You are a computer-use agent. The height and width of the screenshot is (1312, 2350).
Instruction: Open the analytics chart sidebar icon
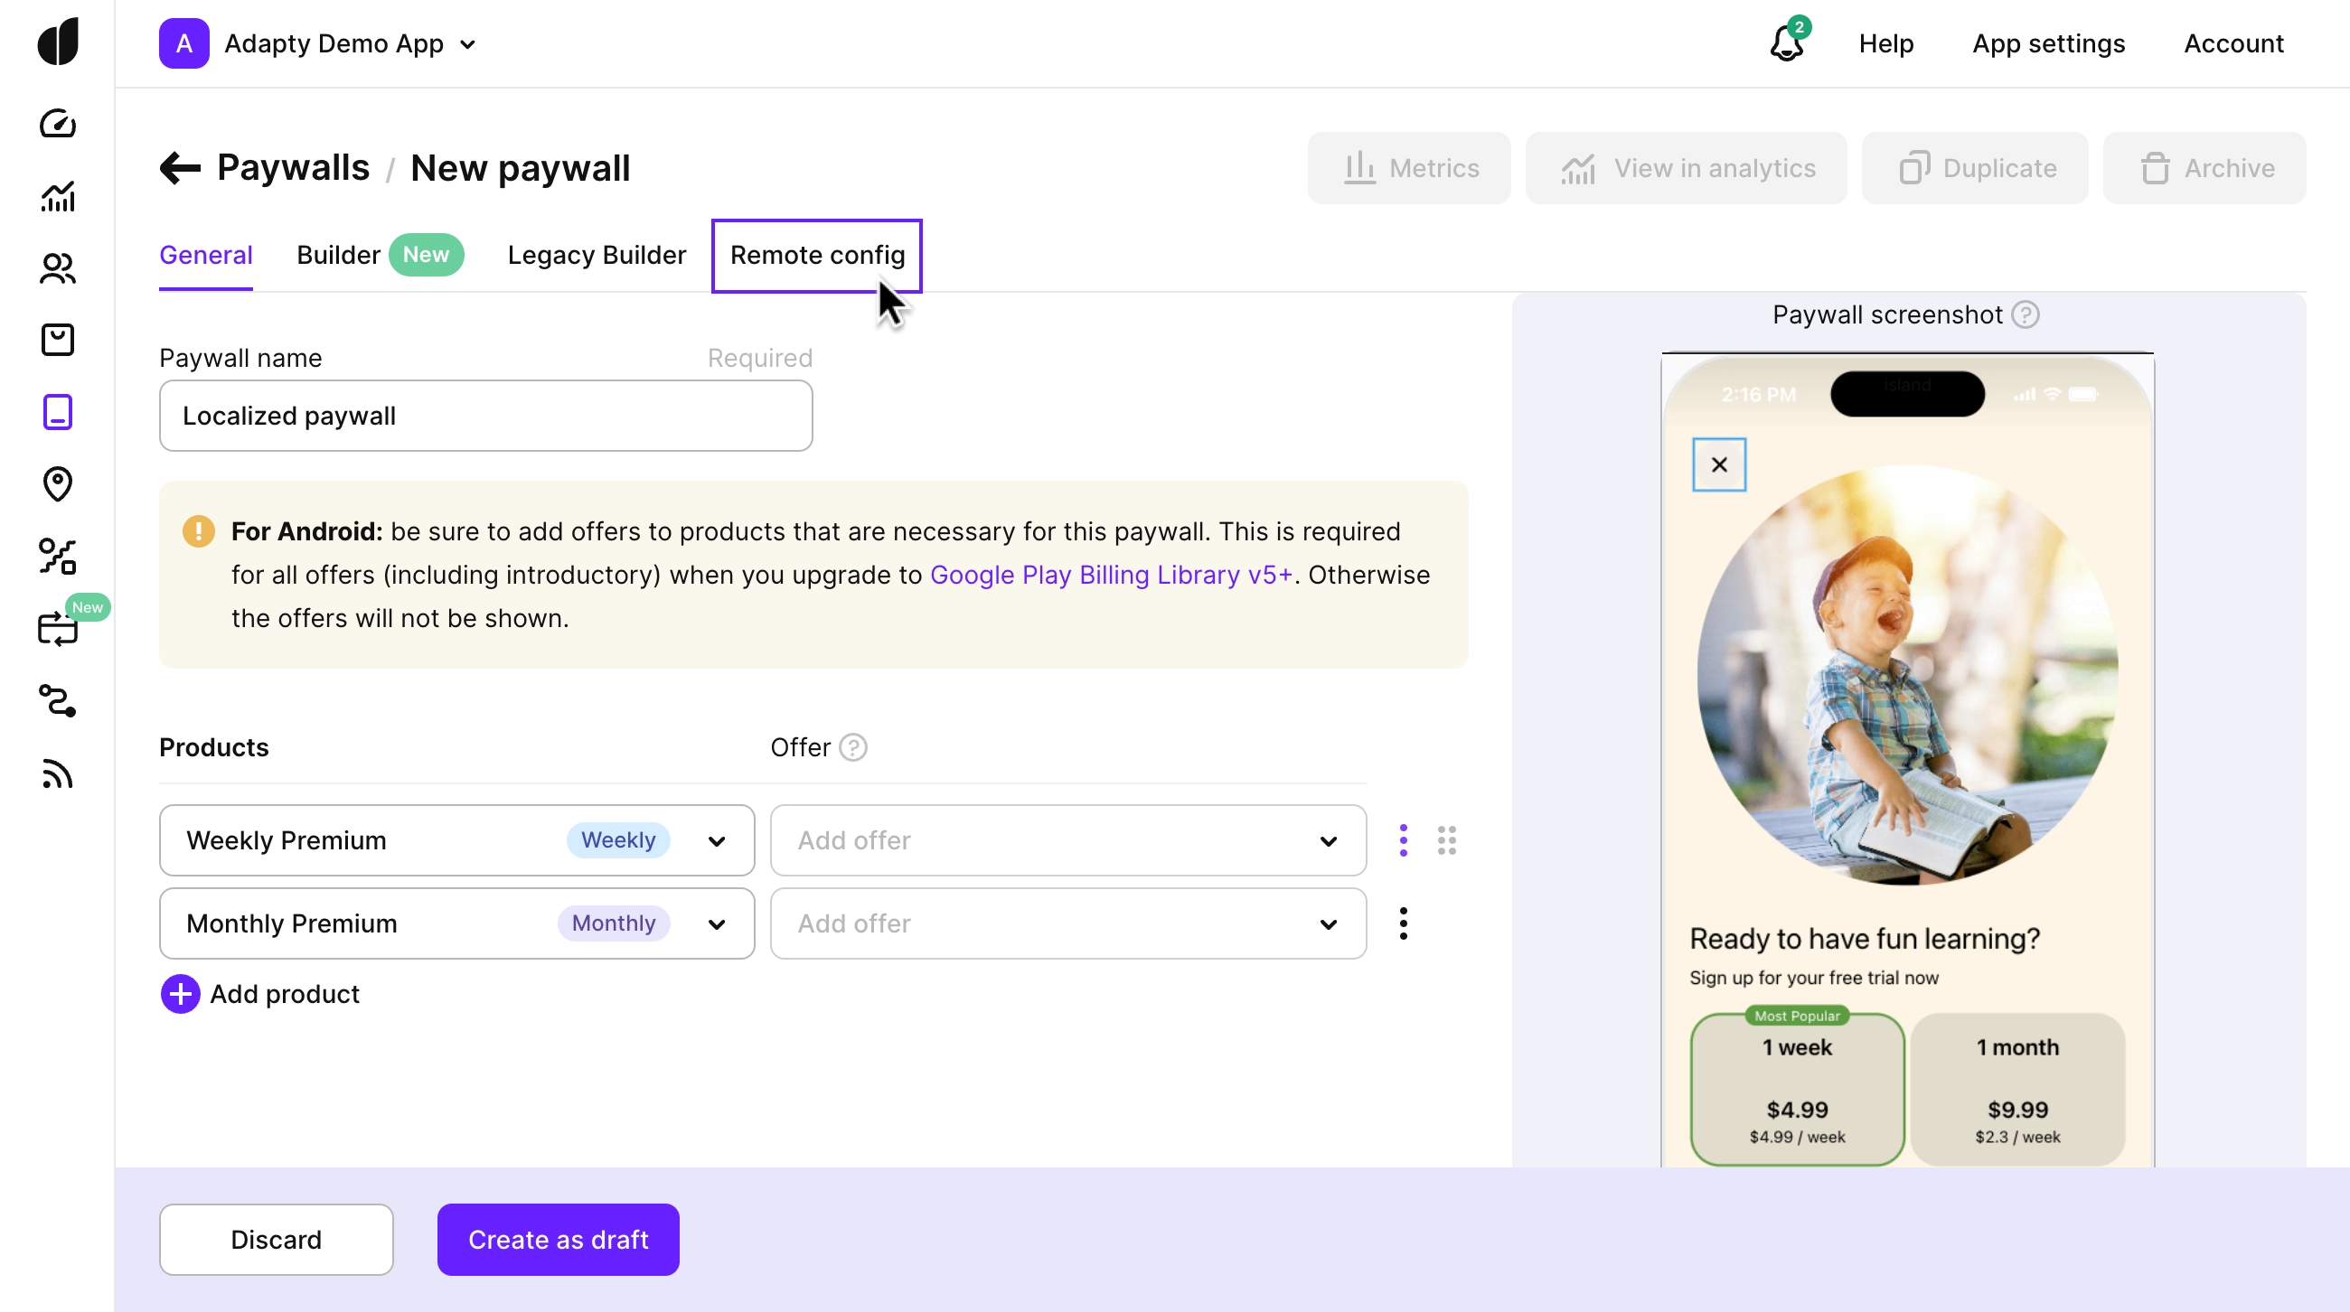coord(58,196)
